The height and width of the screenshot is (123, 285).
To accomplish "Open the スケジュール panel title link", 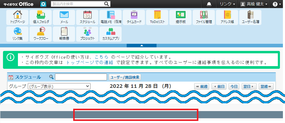I will [x=28, y=77].
